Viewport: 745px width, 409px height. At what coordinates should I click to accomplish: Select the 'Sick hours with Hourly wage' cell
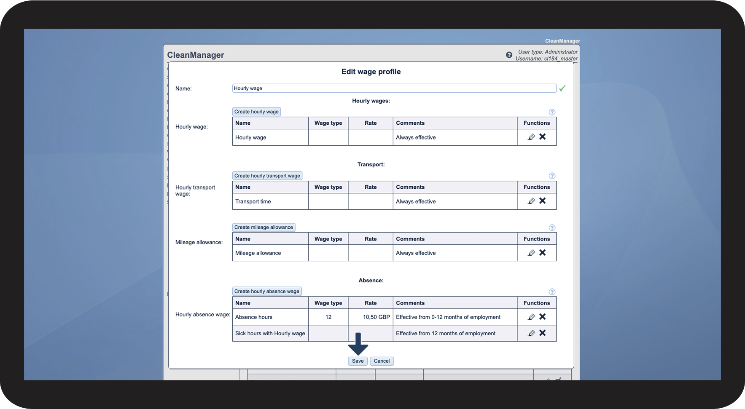[x=270, y=333]
